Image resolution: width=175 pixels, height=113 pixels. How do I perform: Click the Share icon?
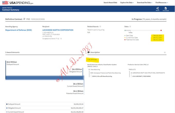(157, 8)
